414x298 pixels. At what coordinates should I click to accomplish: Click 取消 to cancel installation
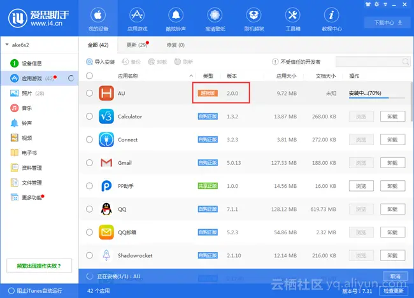click(395, 276)
